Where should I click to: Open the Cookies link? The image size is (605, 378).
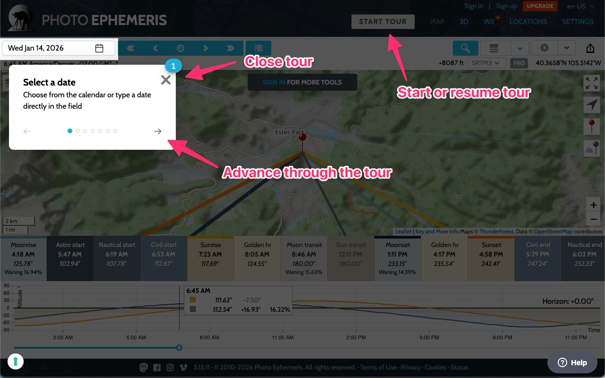point(435,367)
